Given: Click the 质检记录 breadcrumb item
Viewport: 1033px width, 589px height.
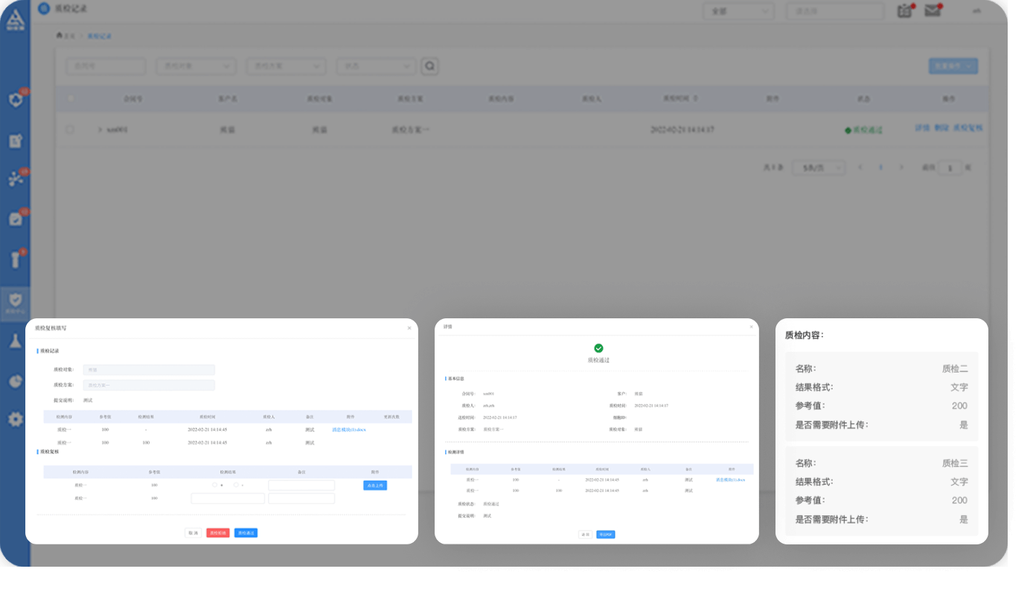Looking at the screenshot, I should tap(99, 36).
